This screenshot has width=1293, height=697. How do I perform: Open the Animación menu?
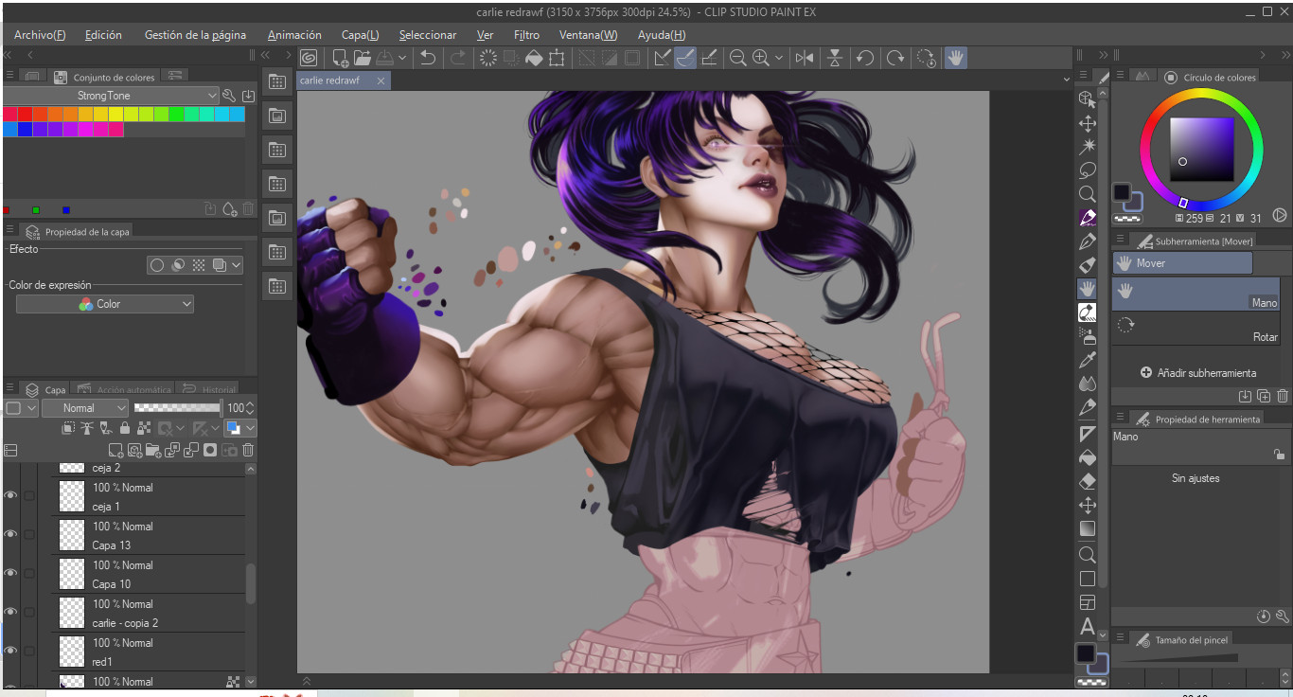click(294, 35)
